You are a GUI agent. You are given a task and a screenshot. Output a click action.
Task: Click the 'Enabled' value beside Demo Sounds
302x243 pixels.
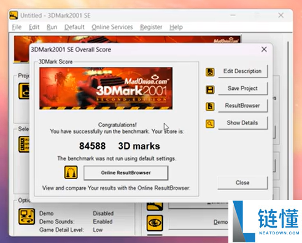[x=103, y=221]
